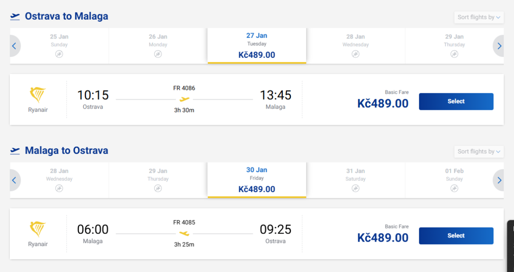Click the Ryanair harp logo on Malaga flight
The image size is (514, 272).
click(38, 229)
